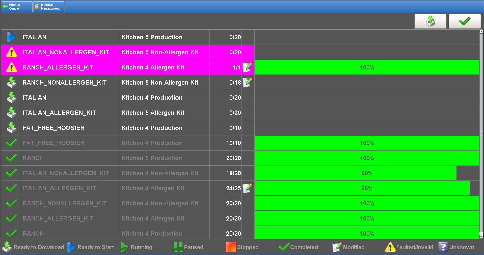The width and height of the screenshot is (484, 255).
Task: Click the Faulted/Invalid legend warning icon
Action: coord(390,247)
